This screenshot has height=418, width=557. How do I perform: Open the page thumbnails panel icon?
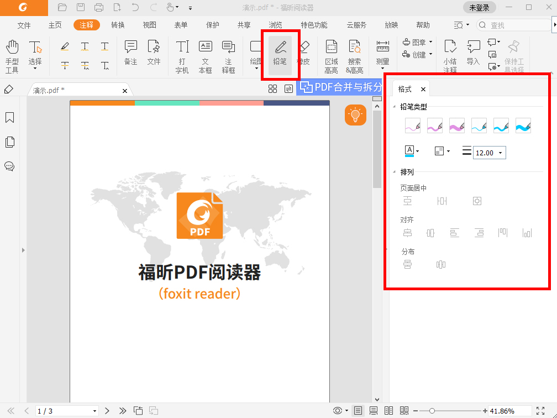pos(9,142)
